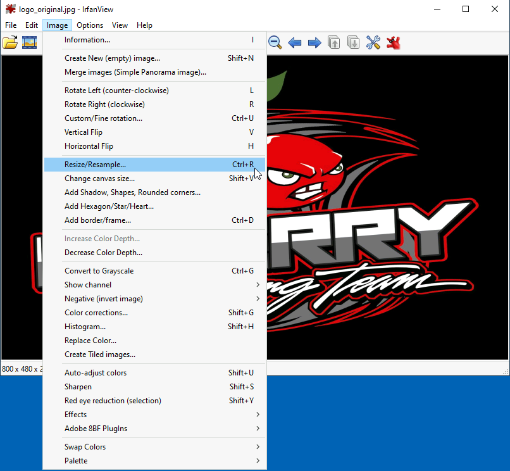Click the IrfanView title bar app icon
The image size is (510, 471).
click(x=10, y=9)
